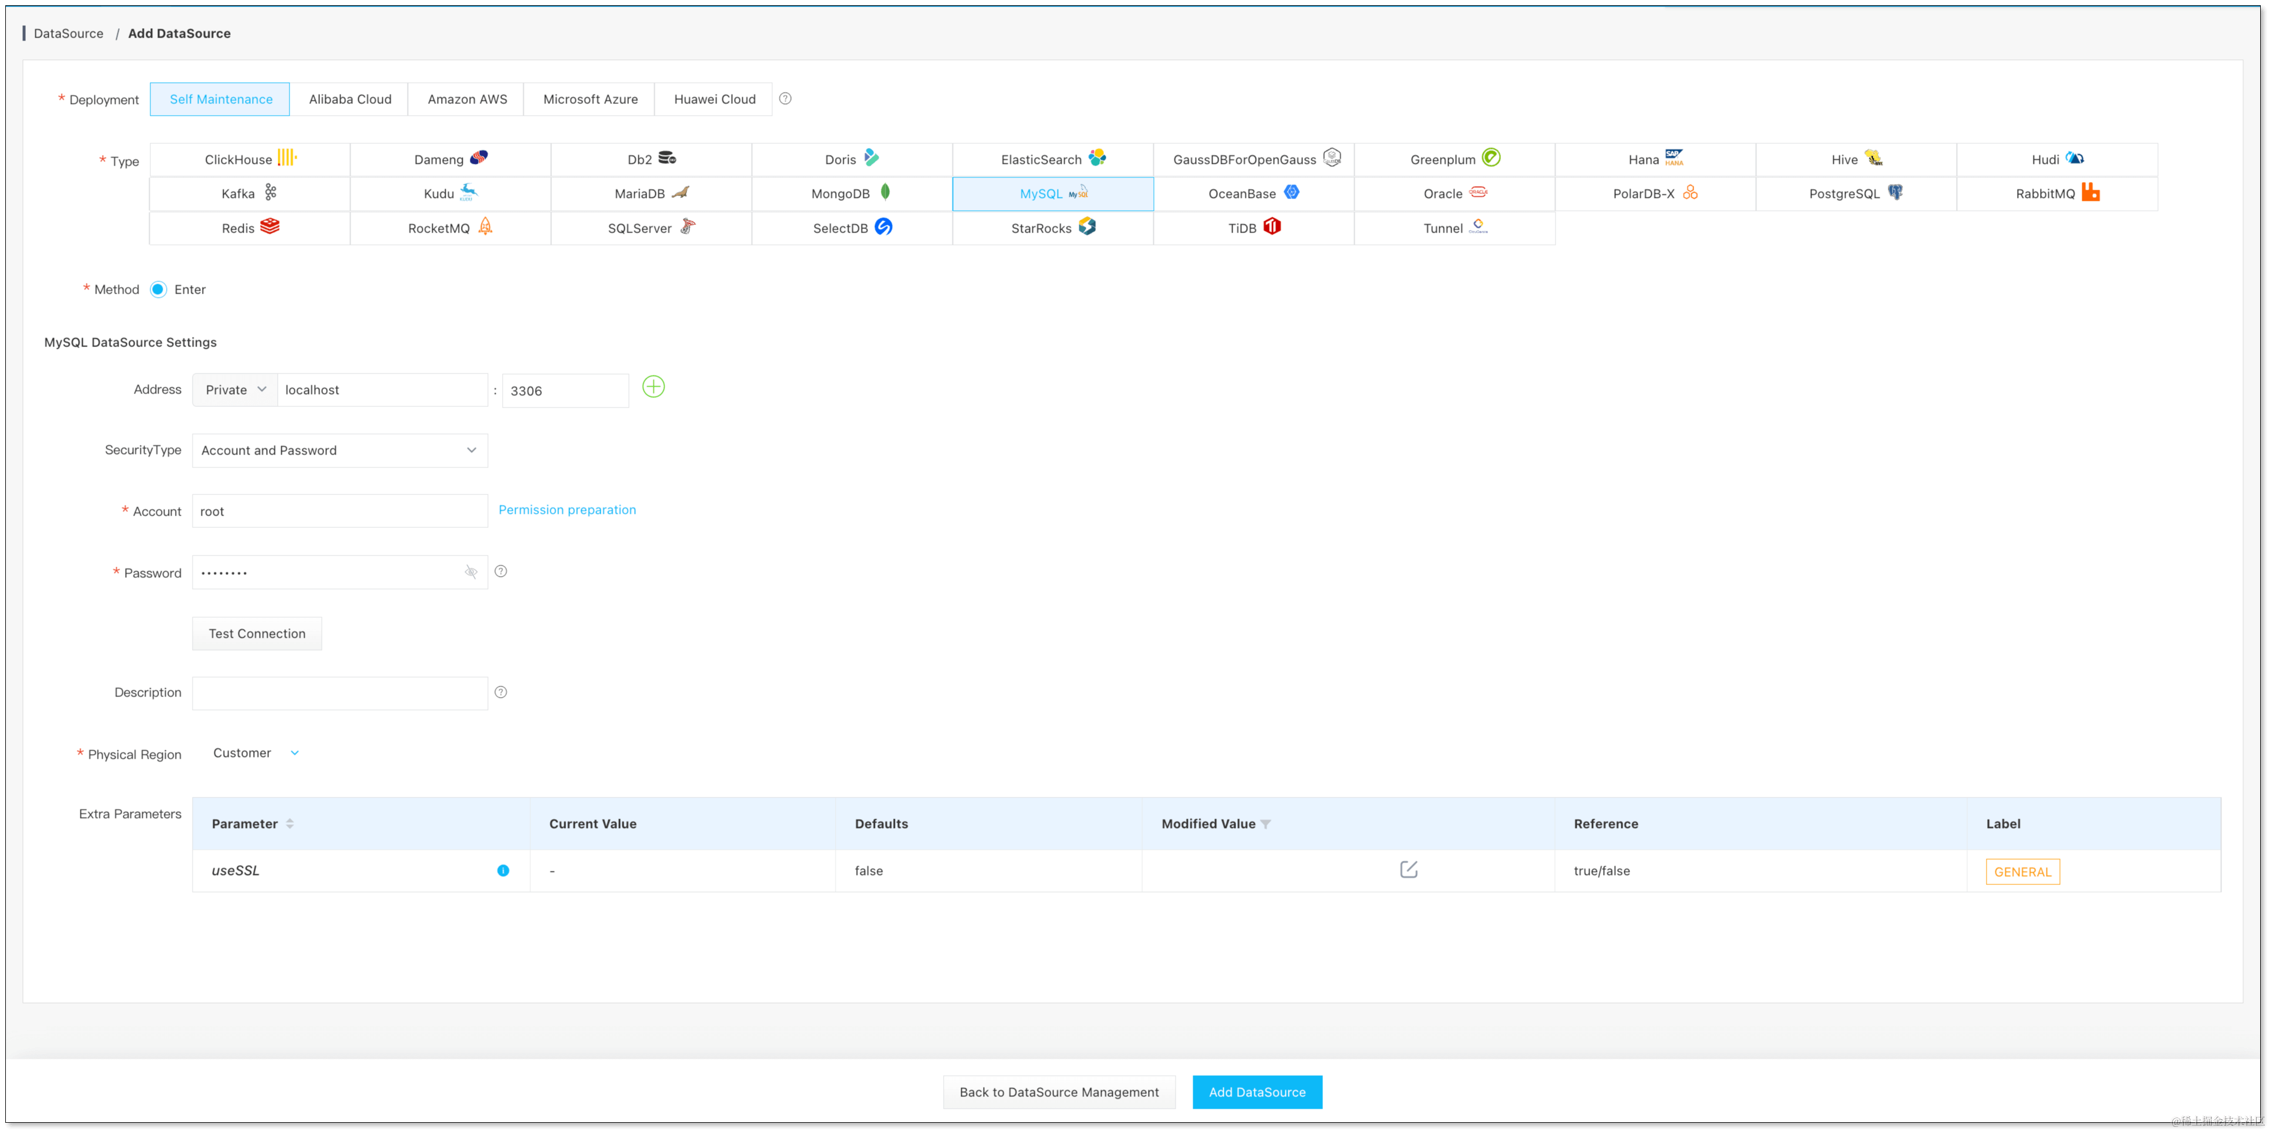Viewport: 2269px width, 1131px height.
Task: Toggle password visibility eye icon
Action: point(471,572)
